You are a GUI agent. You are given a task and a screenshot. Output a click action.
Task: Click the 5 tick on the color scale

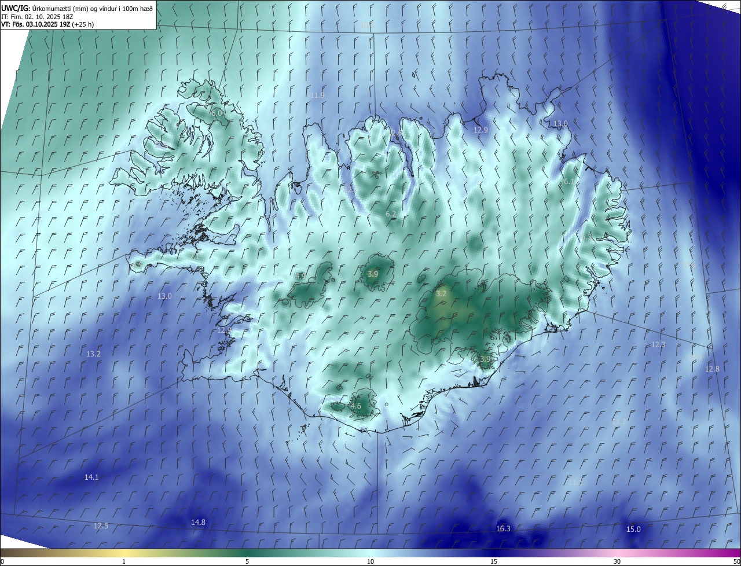pyautogui.click(x=247, y=562)
